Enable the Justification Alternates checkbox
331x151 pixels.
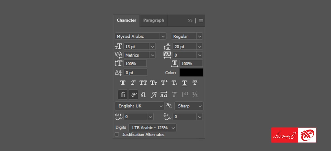[x=117, y=135]
